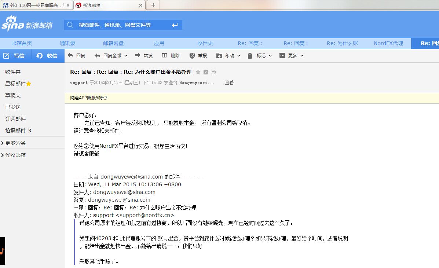Viewport: 439px width, 268px height.
Task: Switch to the NordFX代理 tab
Action: point(388,43)
